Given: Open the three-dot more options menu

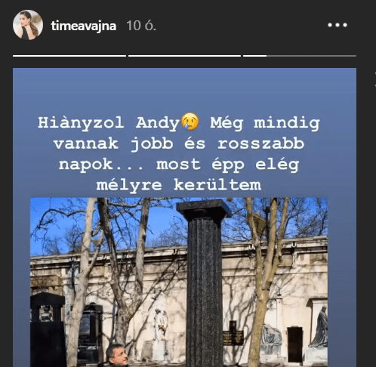Looking at the screenshot, I should (337, 25).
